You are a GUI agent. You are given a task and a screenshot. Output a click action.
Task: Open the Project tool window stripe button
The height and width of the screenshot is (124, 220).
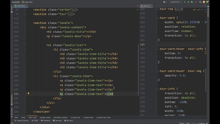tap(12, 9)
